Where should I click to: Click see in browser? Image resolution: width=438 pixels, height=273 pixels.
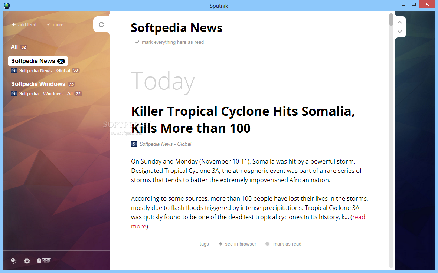[237, 244]
